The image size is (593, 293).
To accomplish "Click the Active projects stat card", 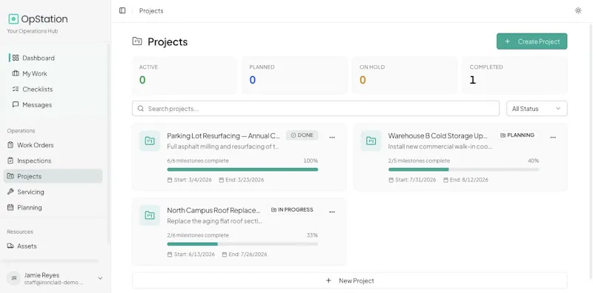I will (x=184, y=75).
